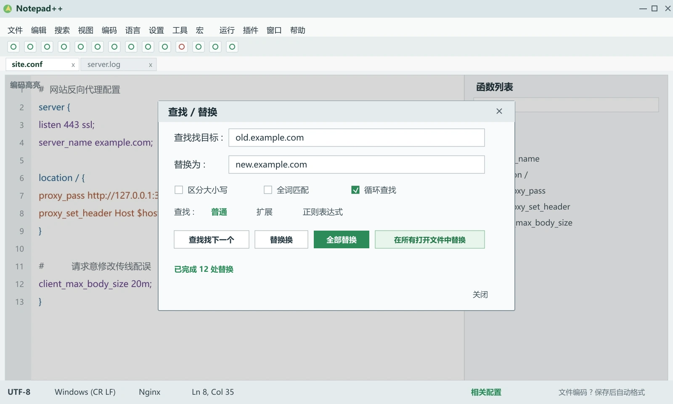673x404 pixels.
Task: Close the server.log tab with its x
Action: click(151, 65)
